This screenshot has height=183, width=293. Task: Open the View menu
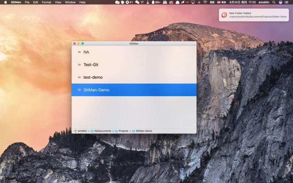(58, 2)
